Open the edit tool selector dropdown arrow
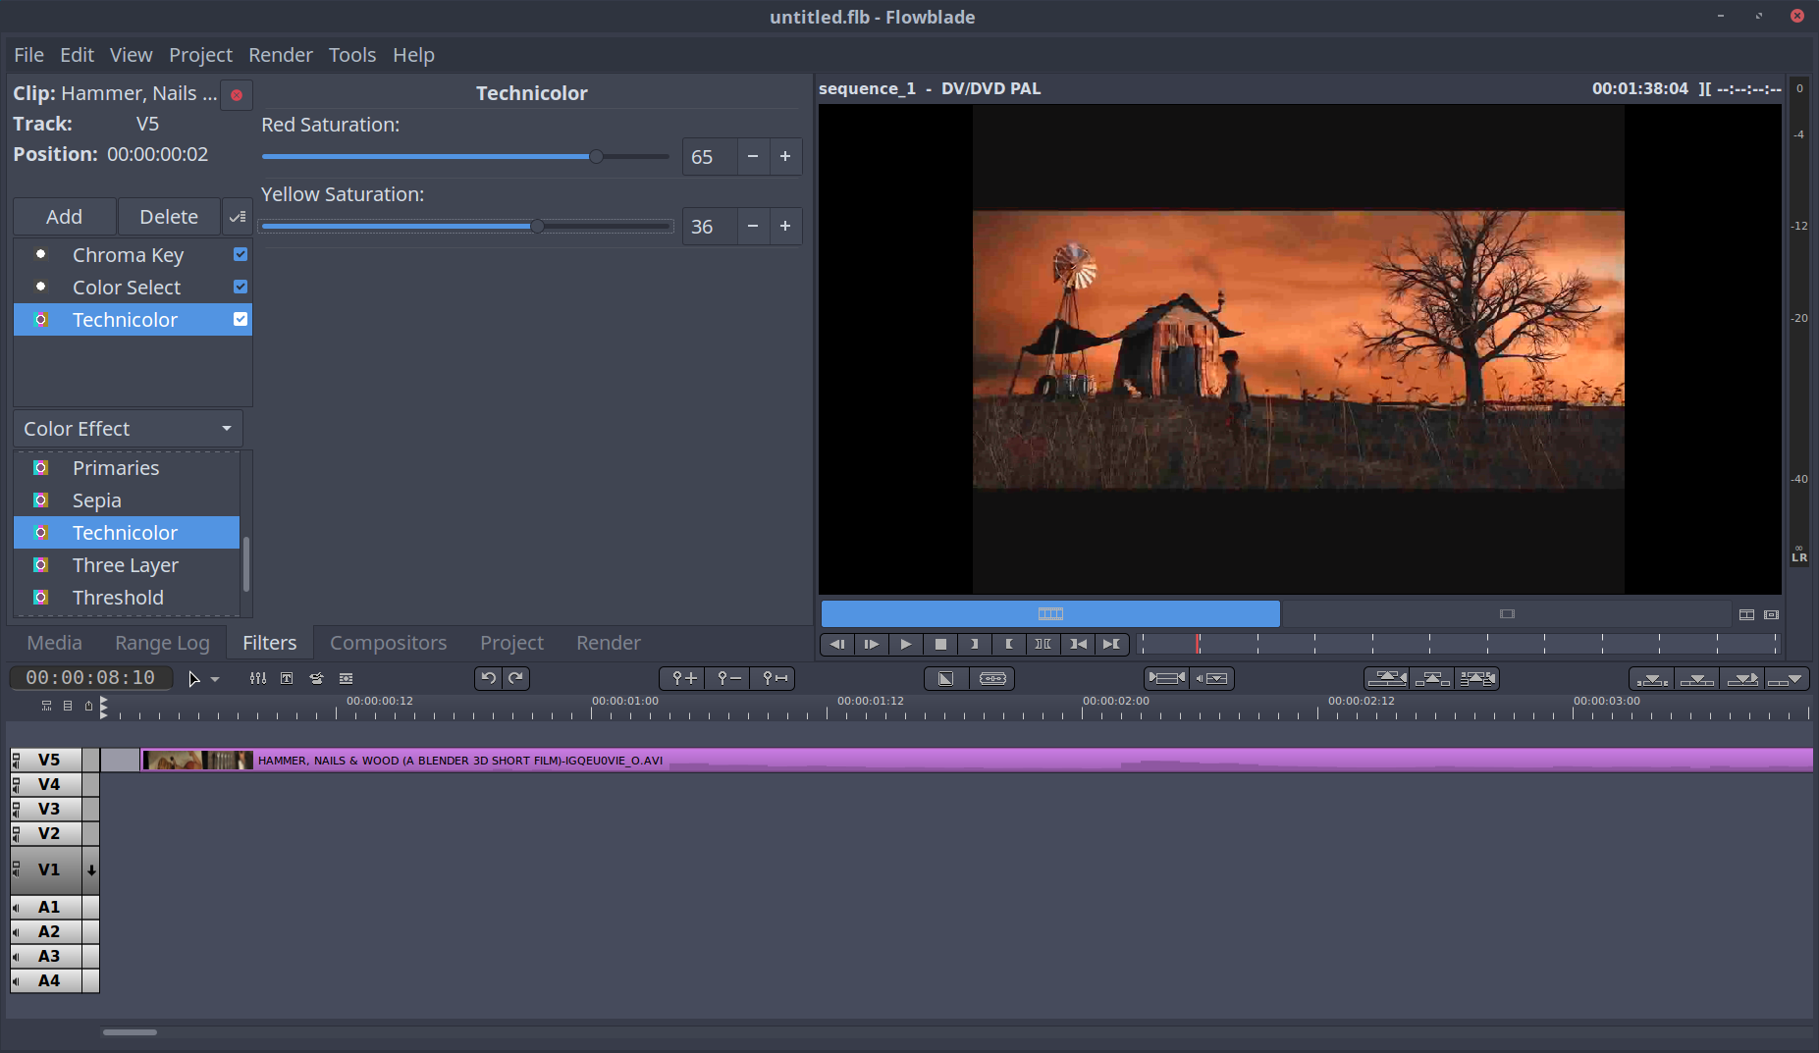The width and height of the screenshot is (1819, 1053). point(215,679)
